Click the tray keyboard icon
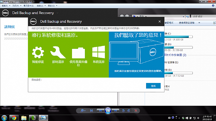Viewport: 216px width, 121px height. 169,118
